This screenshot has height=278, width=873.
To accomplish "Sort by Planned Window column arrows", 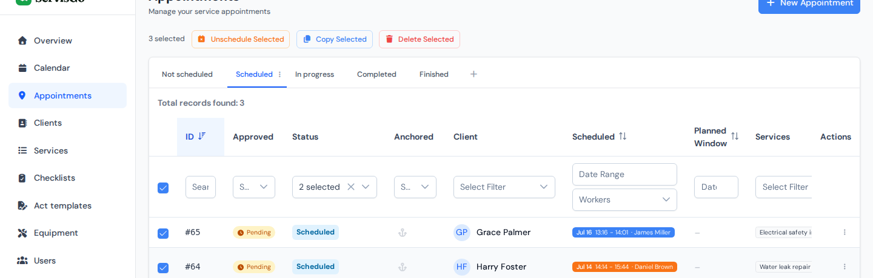I will [x=735, y=136].
